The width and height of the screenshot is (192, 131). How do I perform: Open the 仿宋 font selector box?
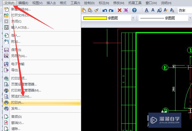point(185,10)
